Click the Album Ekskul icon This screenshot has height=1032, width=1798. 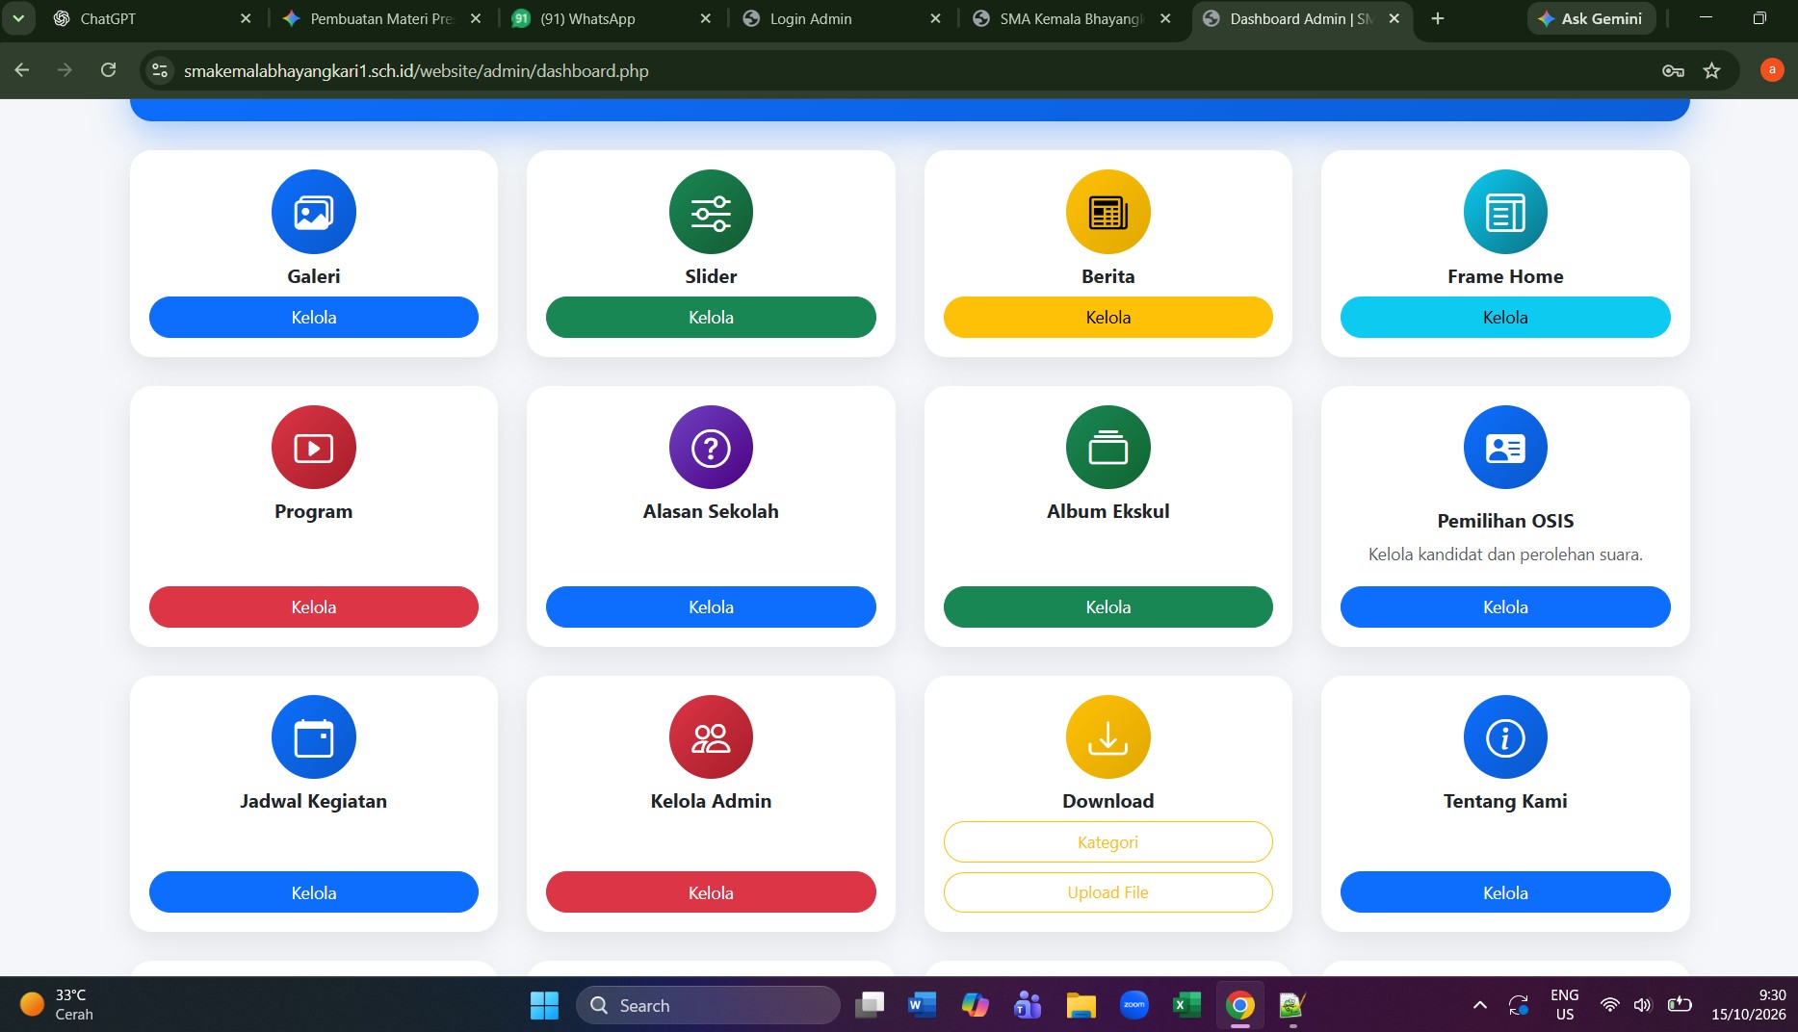(1107, 448)
